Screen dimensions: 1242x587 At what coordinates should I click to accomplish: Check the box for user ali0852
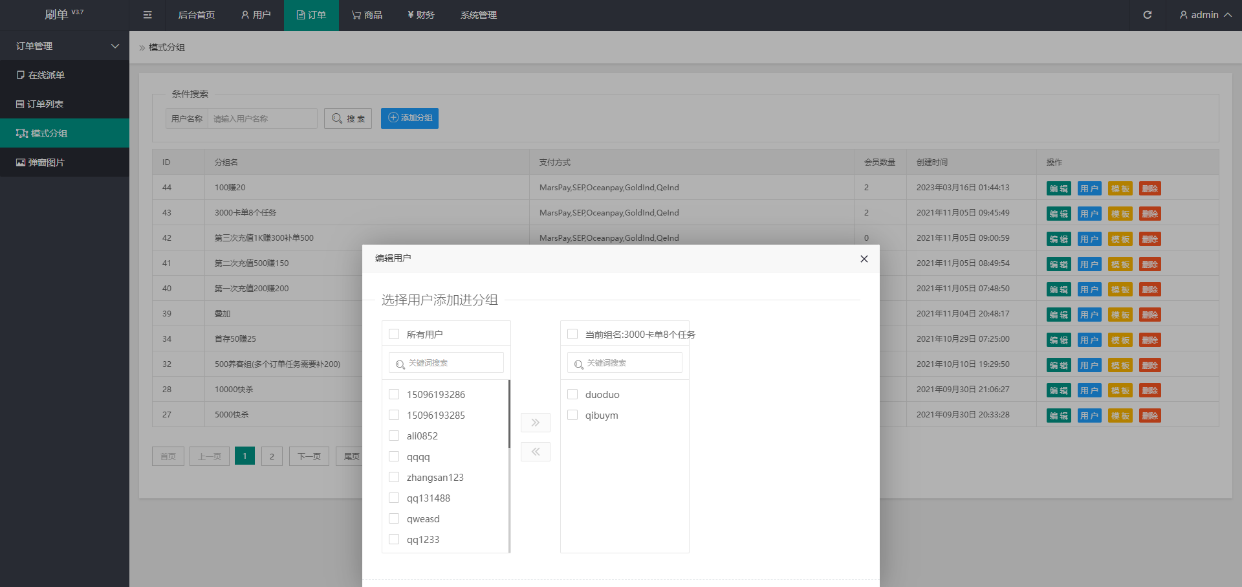pos(394,436)
